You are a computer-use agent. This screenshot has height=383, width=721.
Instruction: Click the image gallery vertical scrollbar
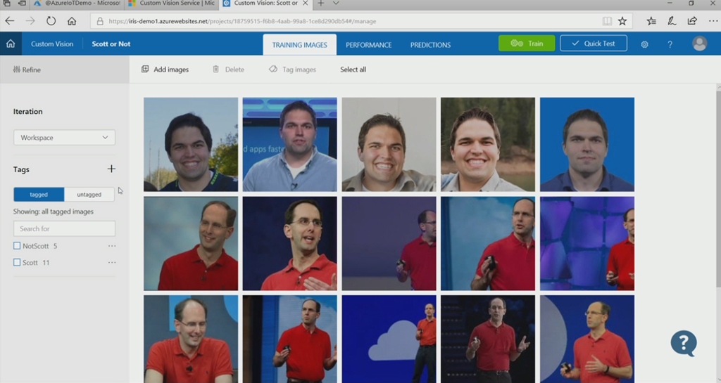point(718,188)
